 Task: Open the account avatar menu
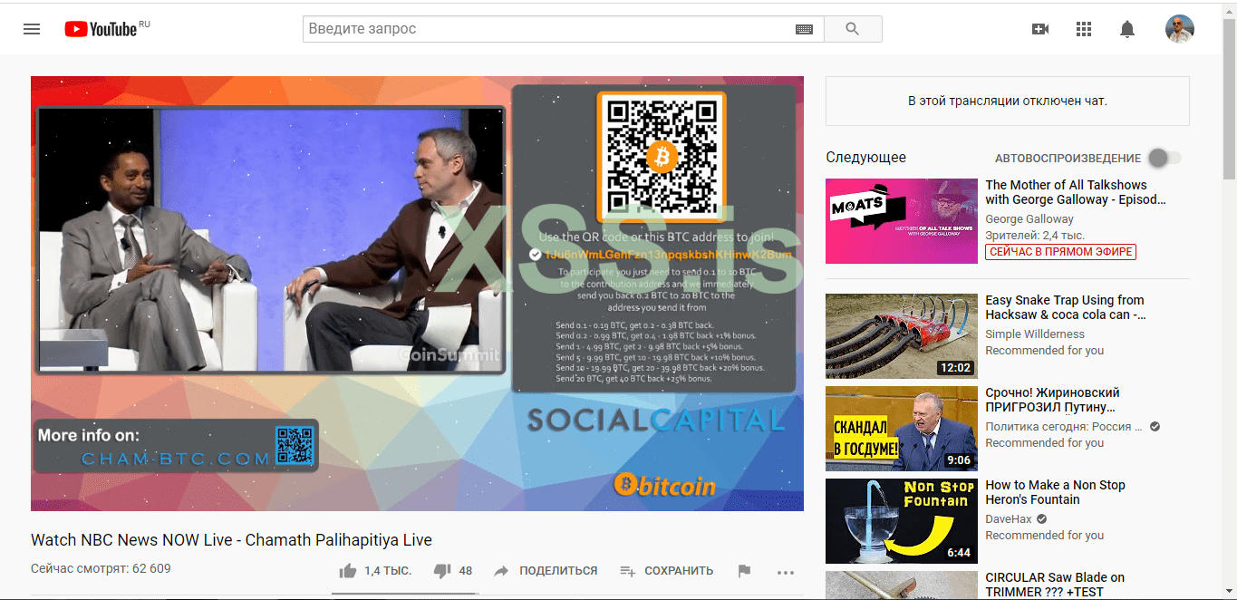pos(1180,29)
